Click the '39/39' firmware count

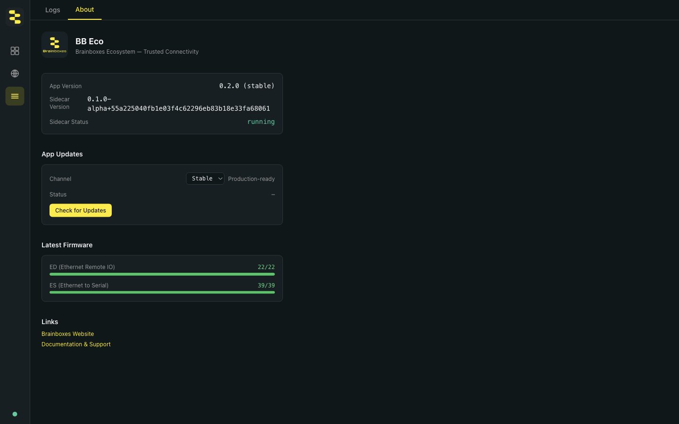click(x=266, y=285)
